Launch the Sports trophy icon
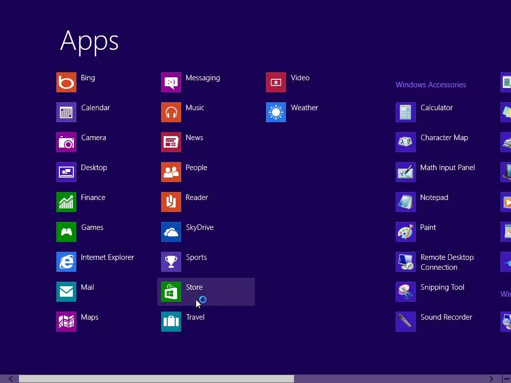 point(171,262)
